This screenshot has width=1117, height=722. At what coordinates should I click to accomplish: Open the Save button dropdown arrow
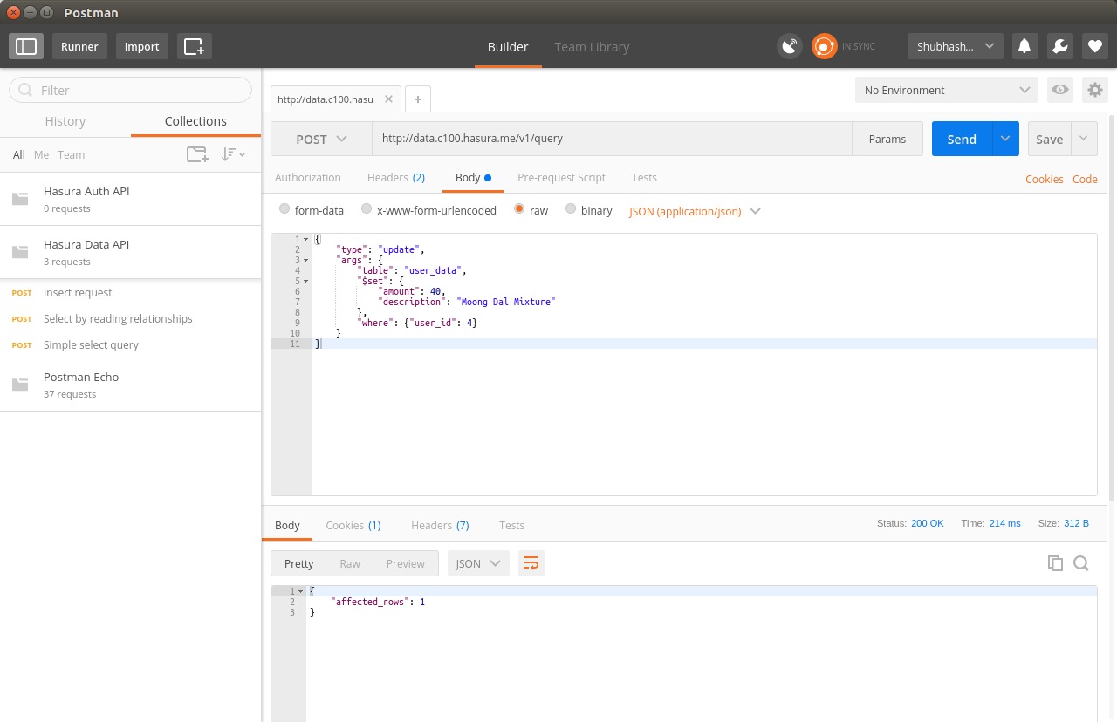click(1084, 139)
